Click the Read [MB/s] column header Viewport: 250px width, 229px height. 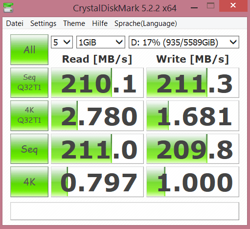(x=97, y=59)
